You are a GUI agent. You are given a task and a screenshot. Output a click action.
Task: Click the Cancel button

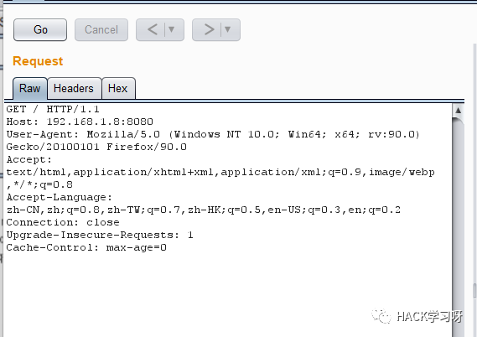(x=101, y=30)
